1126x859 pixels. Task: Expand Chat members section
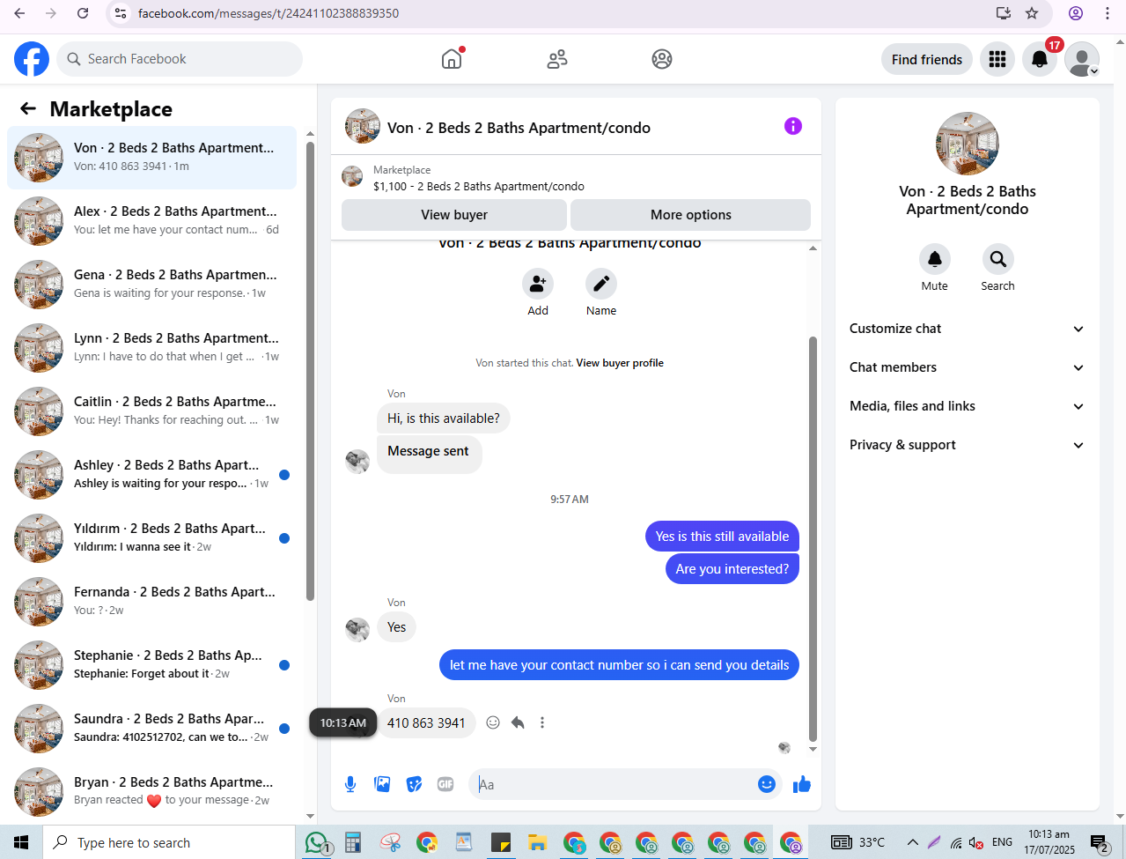click(x=967, y=367)
